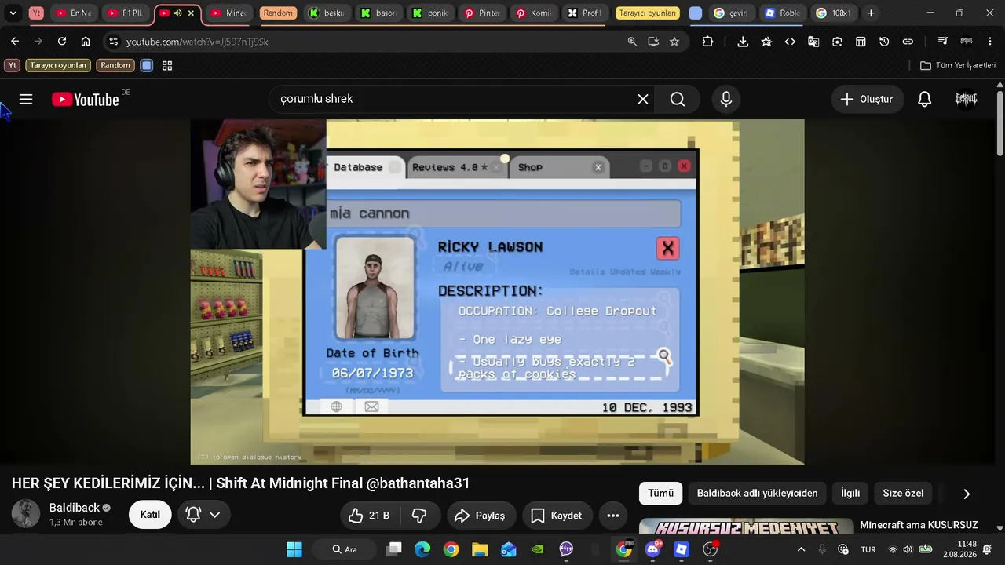The image size is (1005, 565).
Task: Reload the page in the browser
Action: 62,42
